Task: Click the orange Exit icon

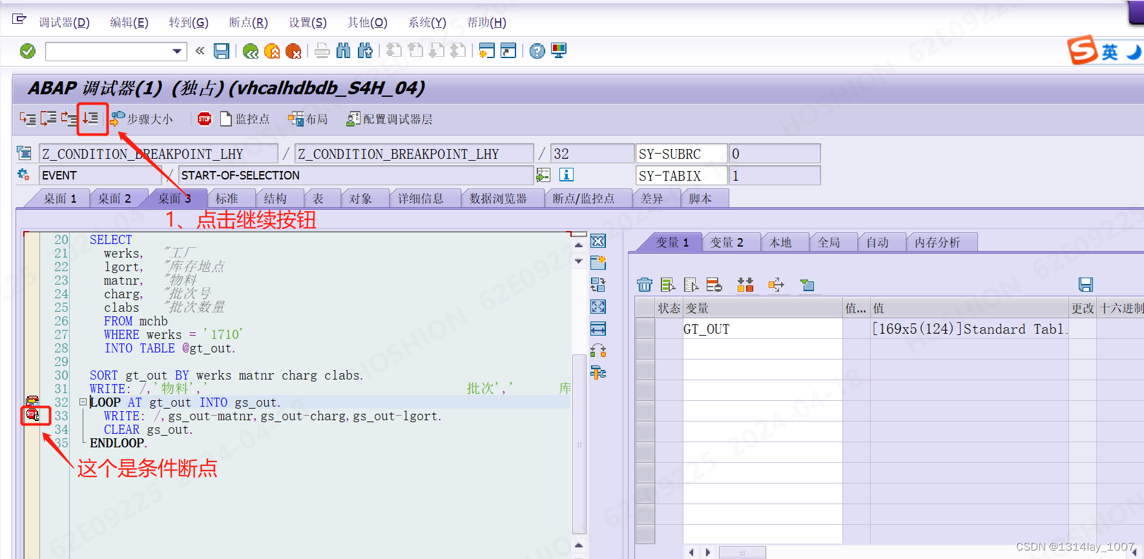Action: pyautogui.click(x=272, y=51)
